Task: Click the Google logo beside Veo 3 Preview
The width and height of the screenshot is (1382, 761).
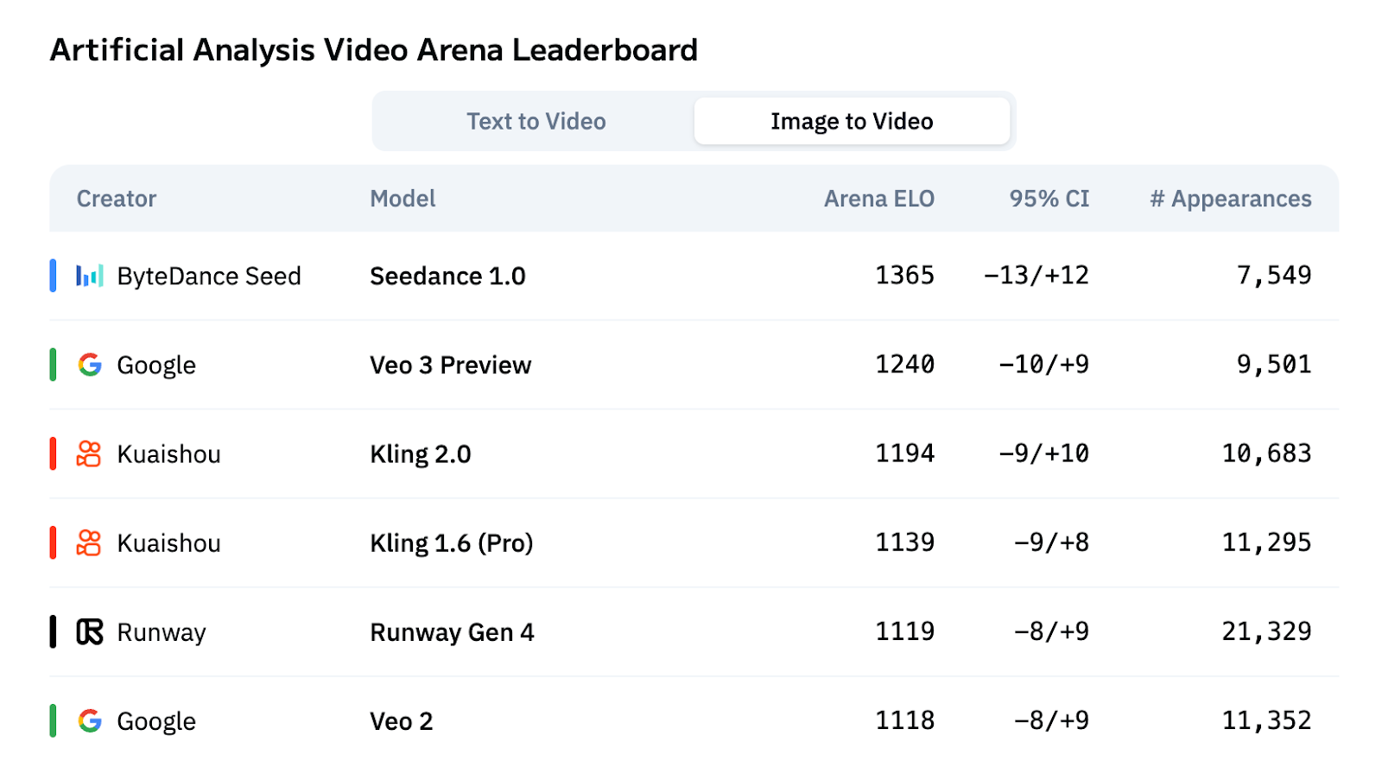Action: pyautogui.click(x=90, y=365)
